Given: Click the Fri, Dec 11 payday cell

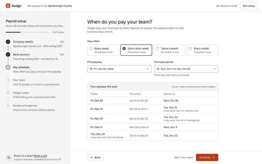Looking at the screenshot, I should point(96,127).
